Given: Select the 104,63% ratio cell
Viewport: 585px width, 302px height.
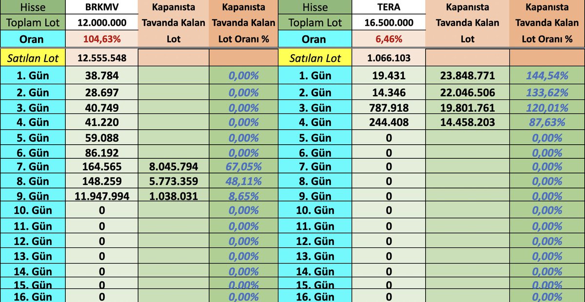Looking at the screenshot, I should click(x=101, y=39).
